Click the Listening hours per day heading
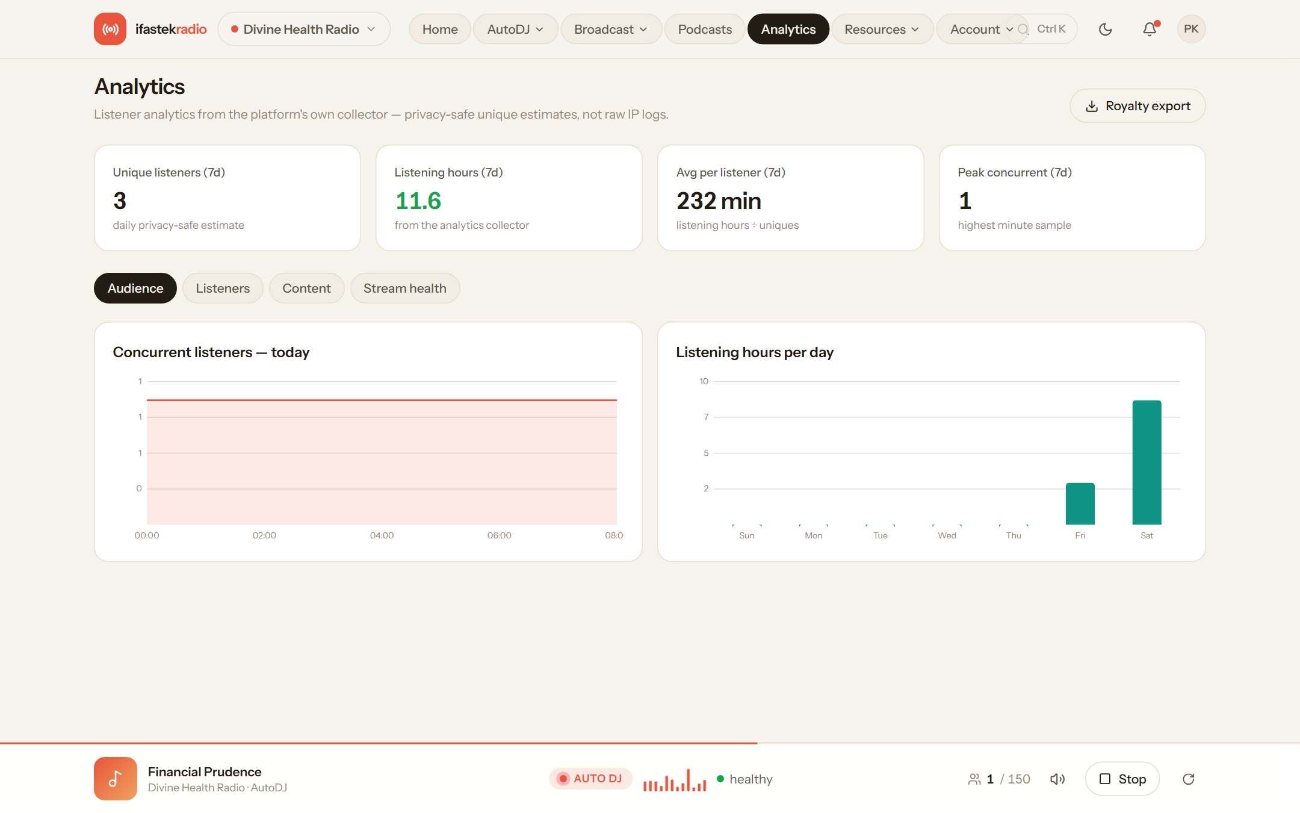The height and width of the screenshot is (813, 1300). click(x=755, y=352)
